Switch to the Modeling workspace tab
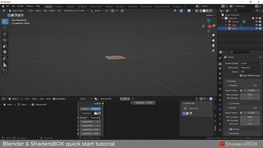 (59, 7)
